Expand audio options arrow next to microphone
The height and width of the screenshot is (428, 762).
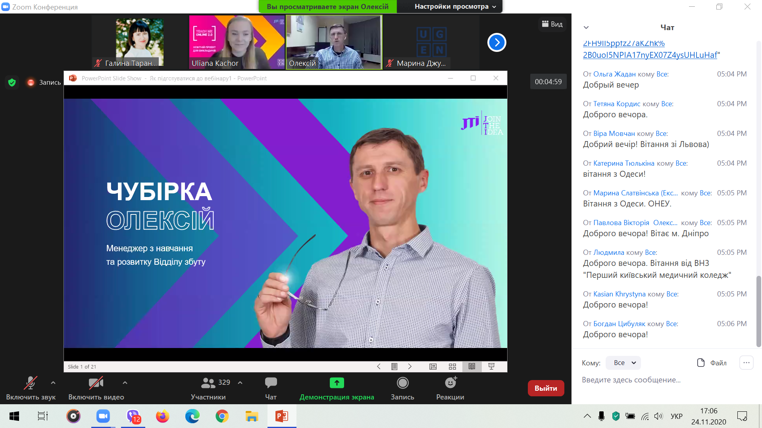[x=53, y=383]
